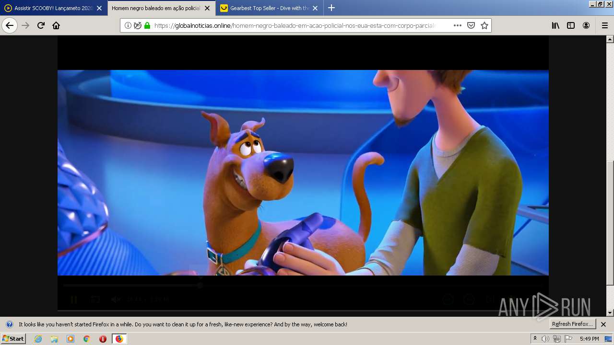614x345 pixels.
Task: Launch Chrome from taskbar
Action: click(x=87, y=339)
